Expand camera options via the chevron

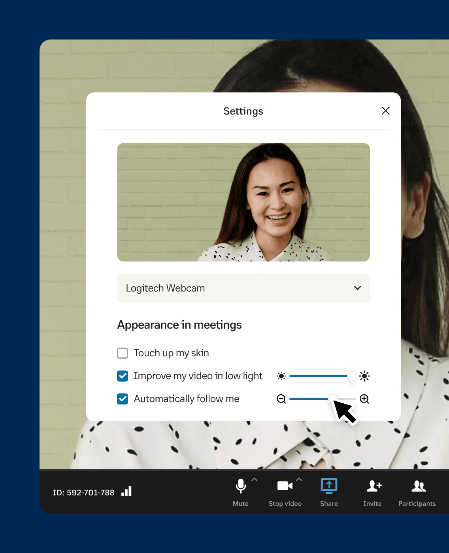point(299,479)
